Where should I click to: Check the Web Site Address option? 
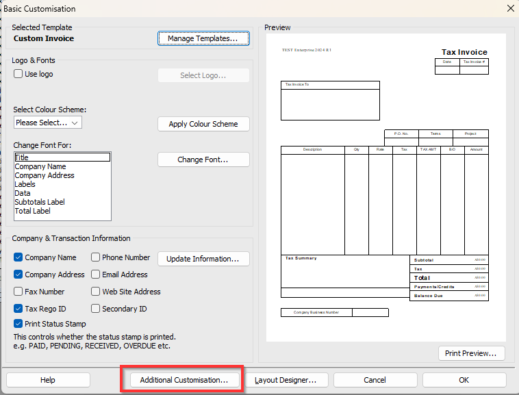95,292
